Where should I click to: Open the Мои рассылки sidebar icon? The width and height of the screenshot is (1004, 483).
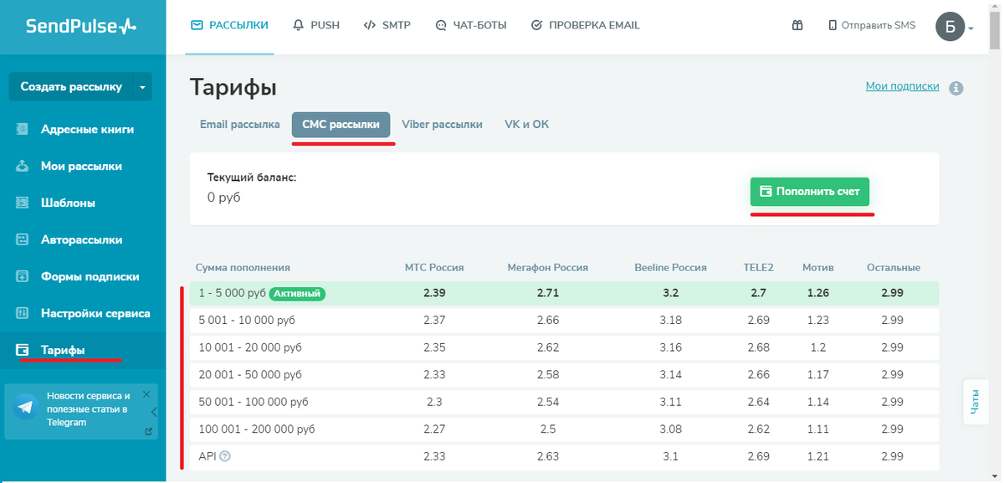[23, 167]
